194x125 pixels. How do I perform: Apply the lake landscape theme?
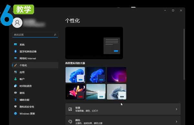[96, 92]
